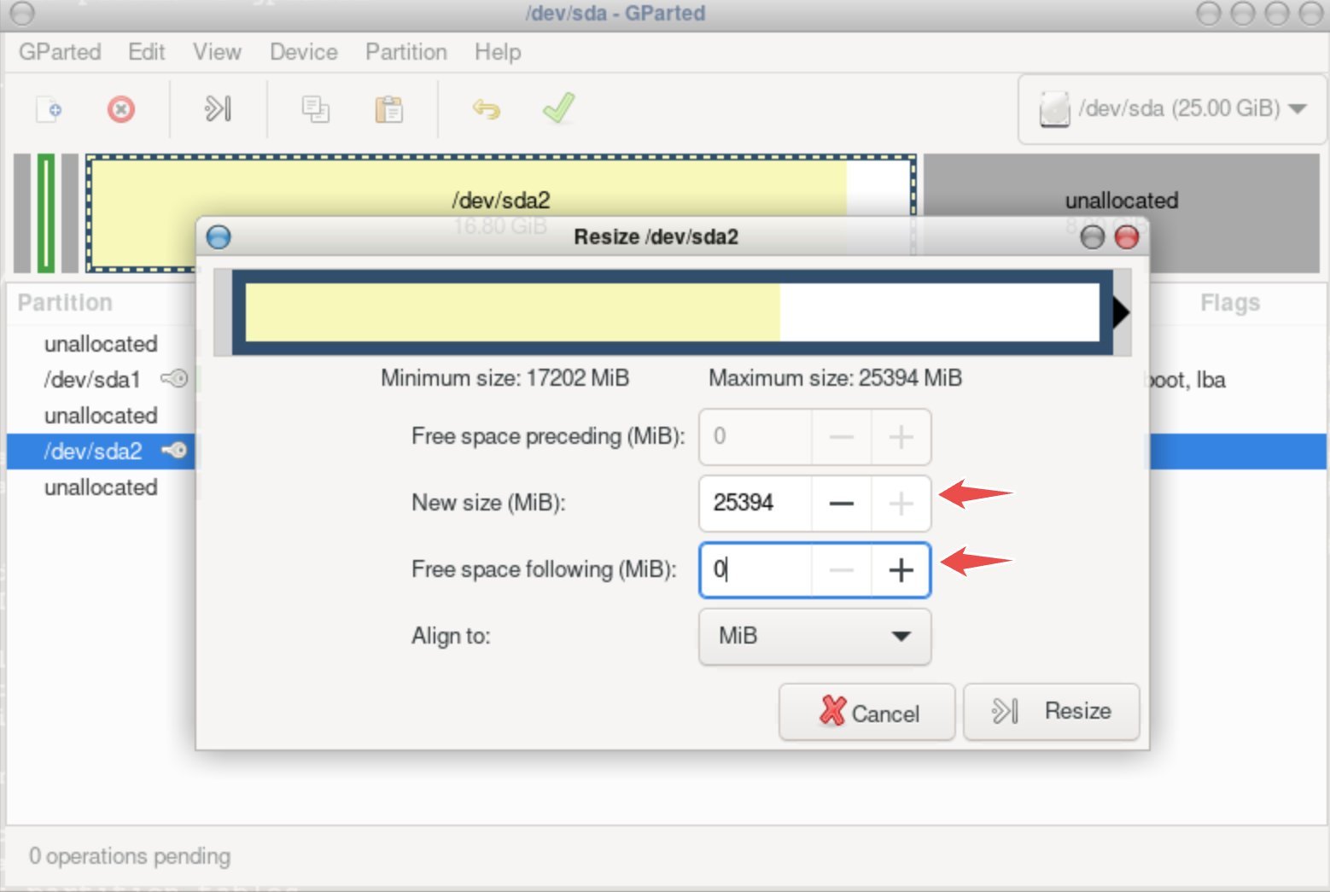Increase New size with plus button

coord(901,503)
